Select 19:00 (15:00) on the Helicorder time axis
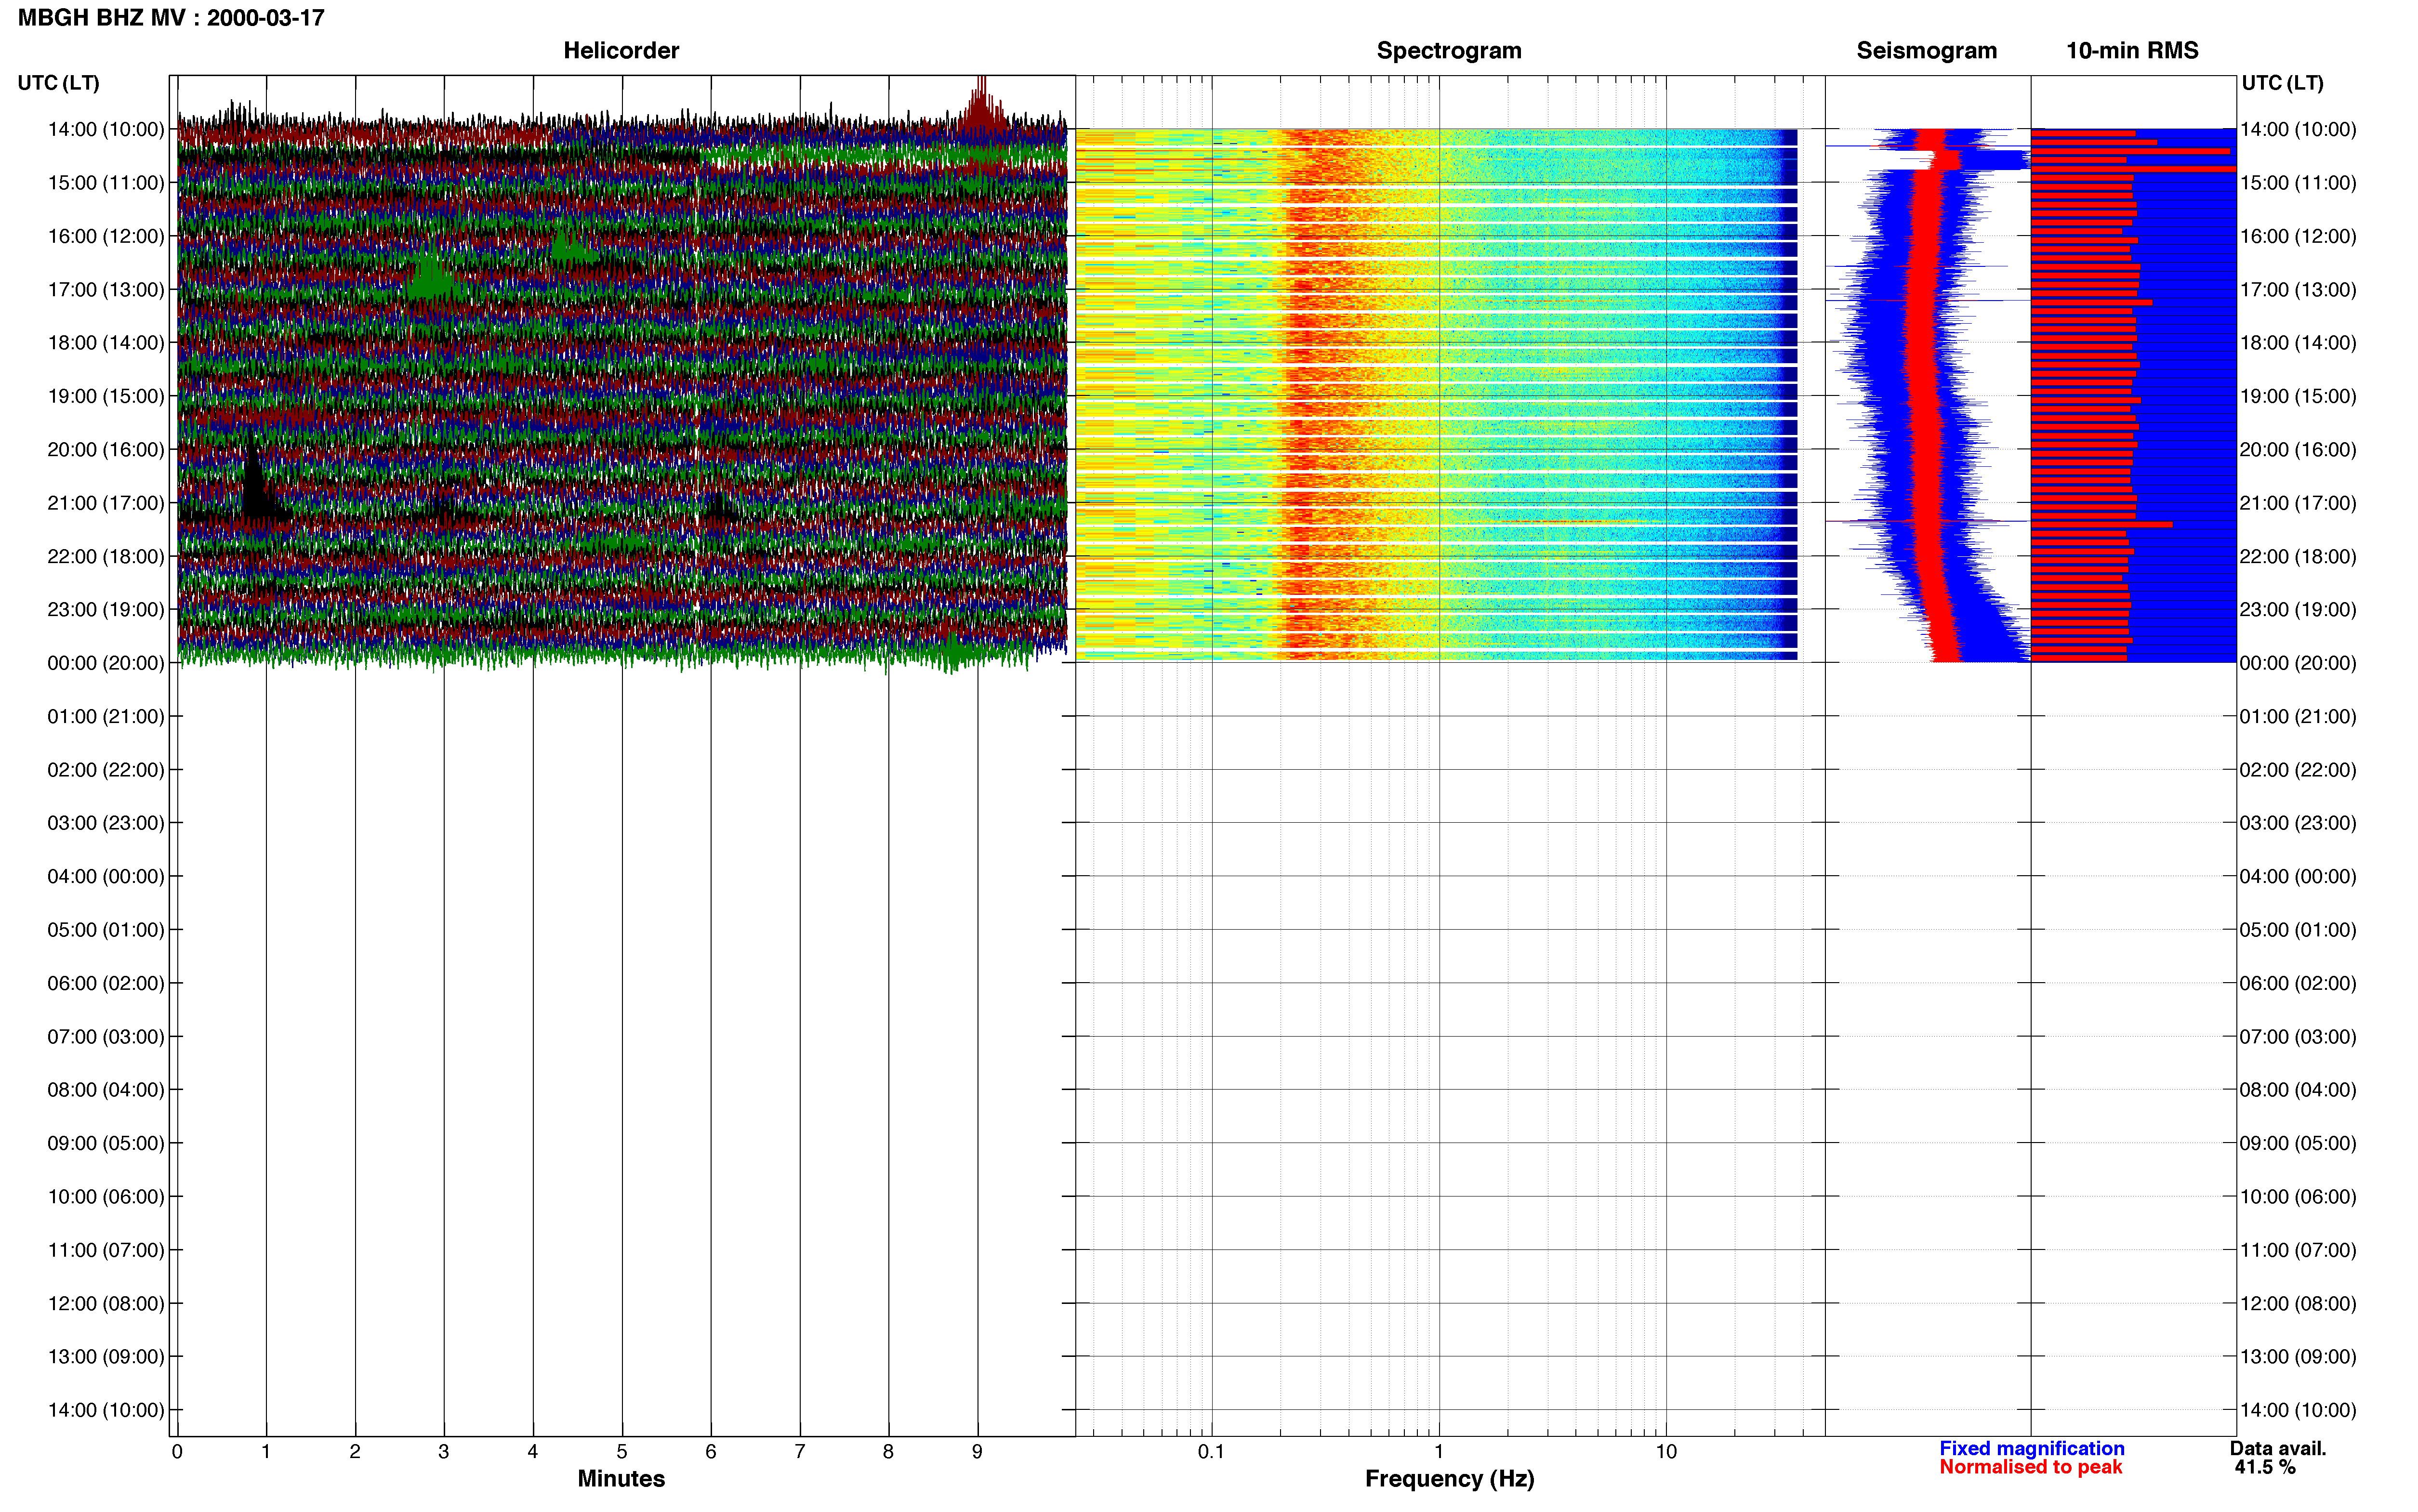Image resolution: width=2418 pixels, height=1512 pixels. coord(106,396)
